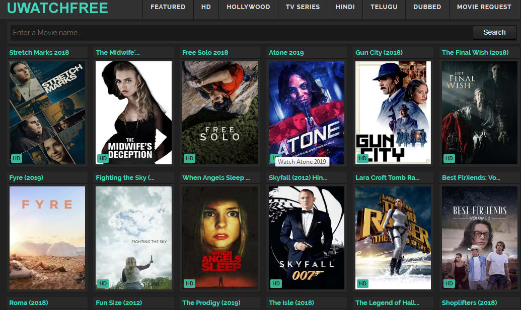521x310 pixels.
Task: Click the HD badge on Best F(r)iends poster
Action: [x=449, y=283]
